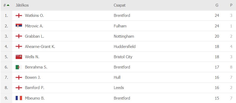Click Bermuda flag beside Wells N.
The width and height of the screenshot is (236, 103).
[x=19, y=57]
